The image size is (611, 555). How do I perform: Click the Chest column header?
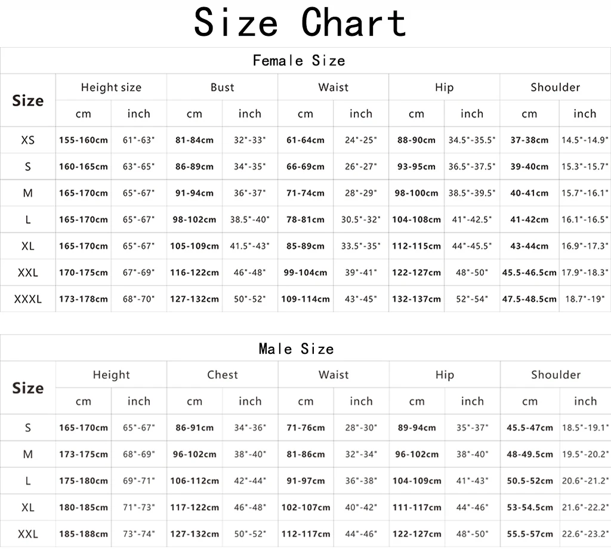222,375
